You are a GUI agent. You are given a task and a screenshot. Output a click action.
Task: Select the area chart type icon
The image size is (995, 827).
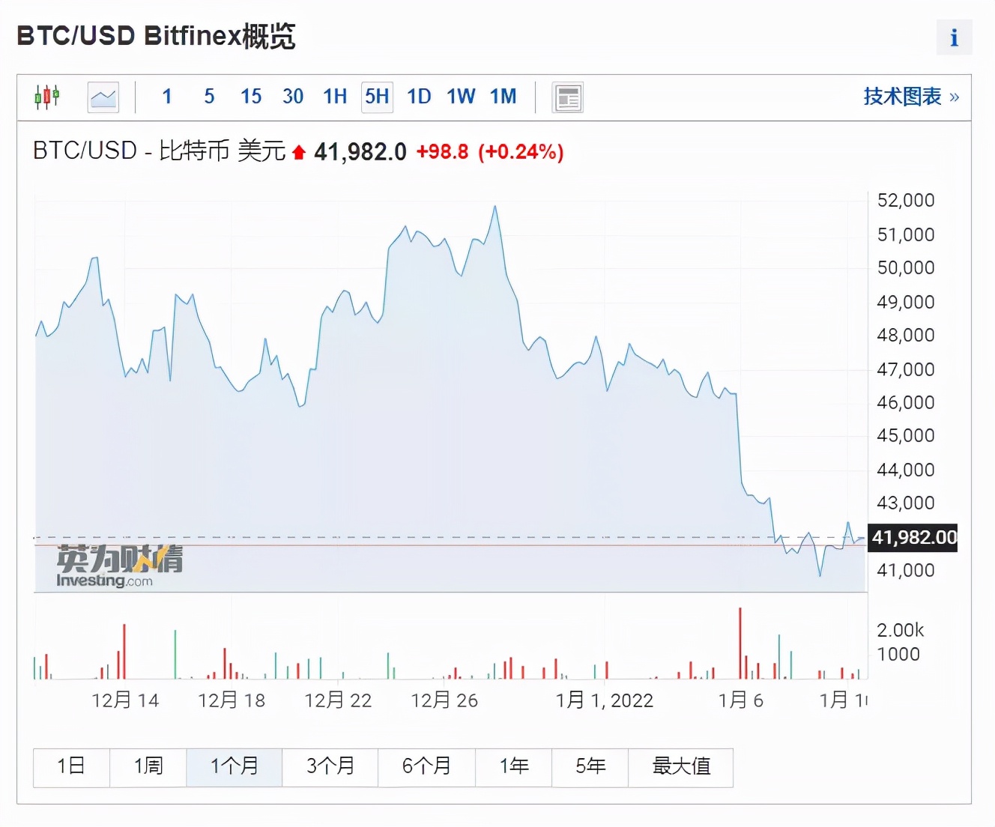tap(103, 97)
